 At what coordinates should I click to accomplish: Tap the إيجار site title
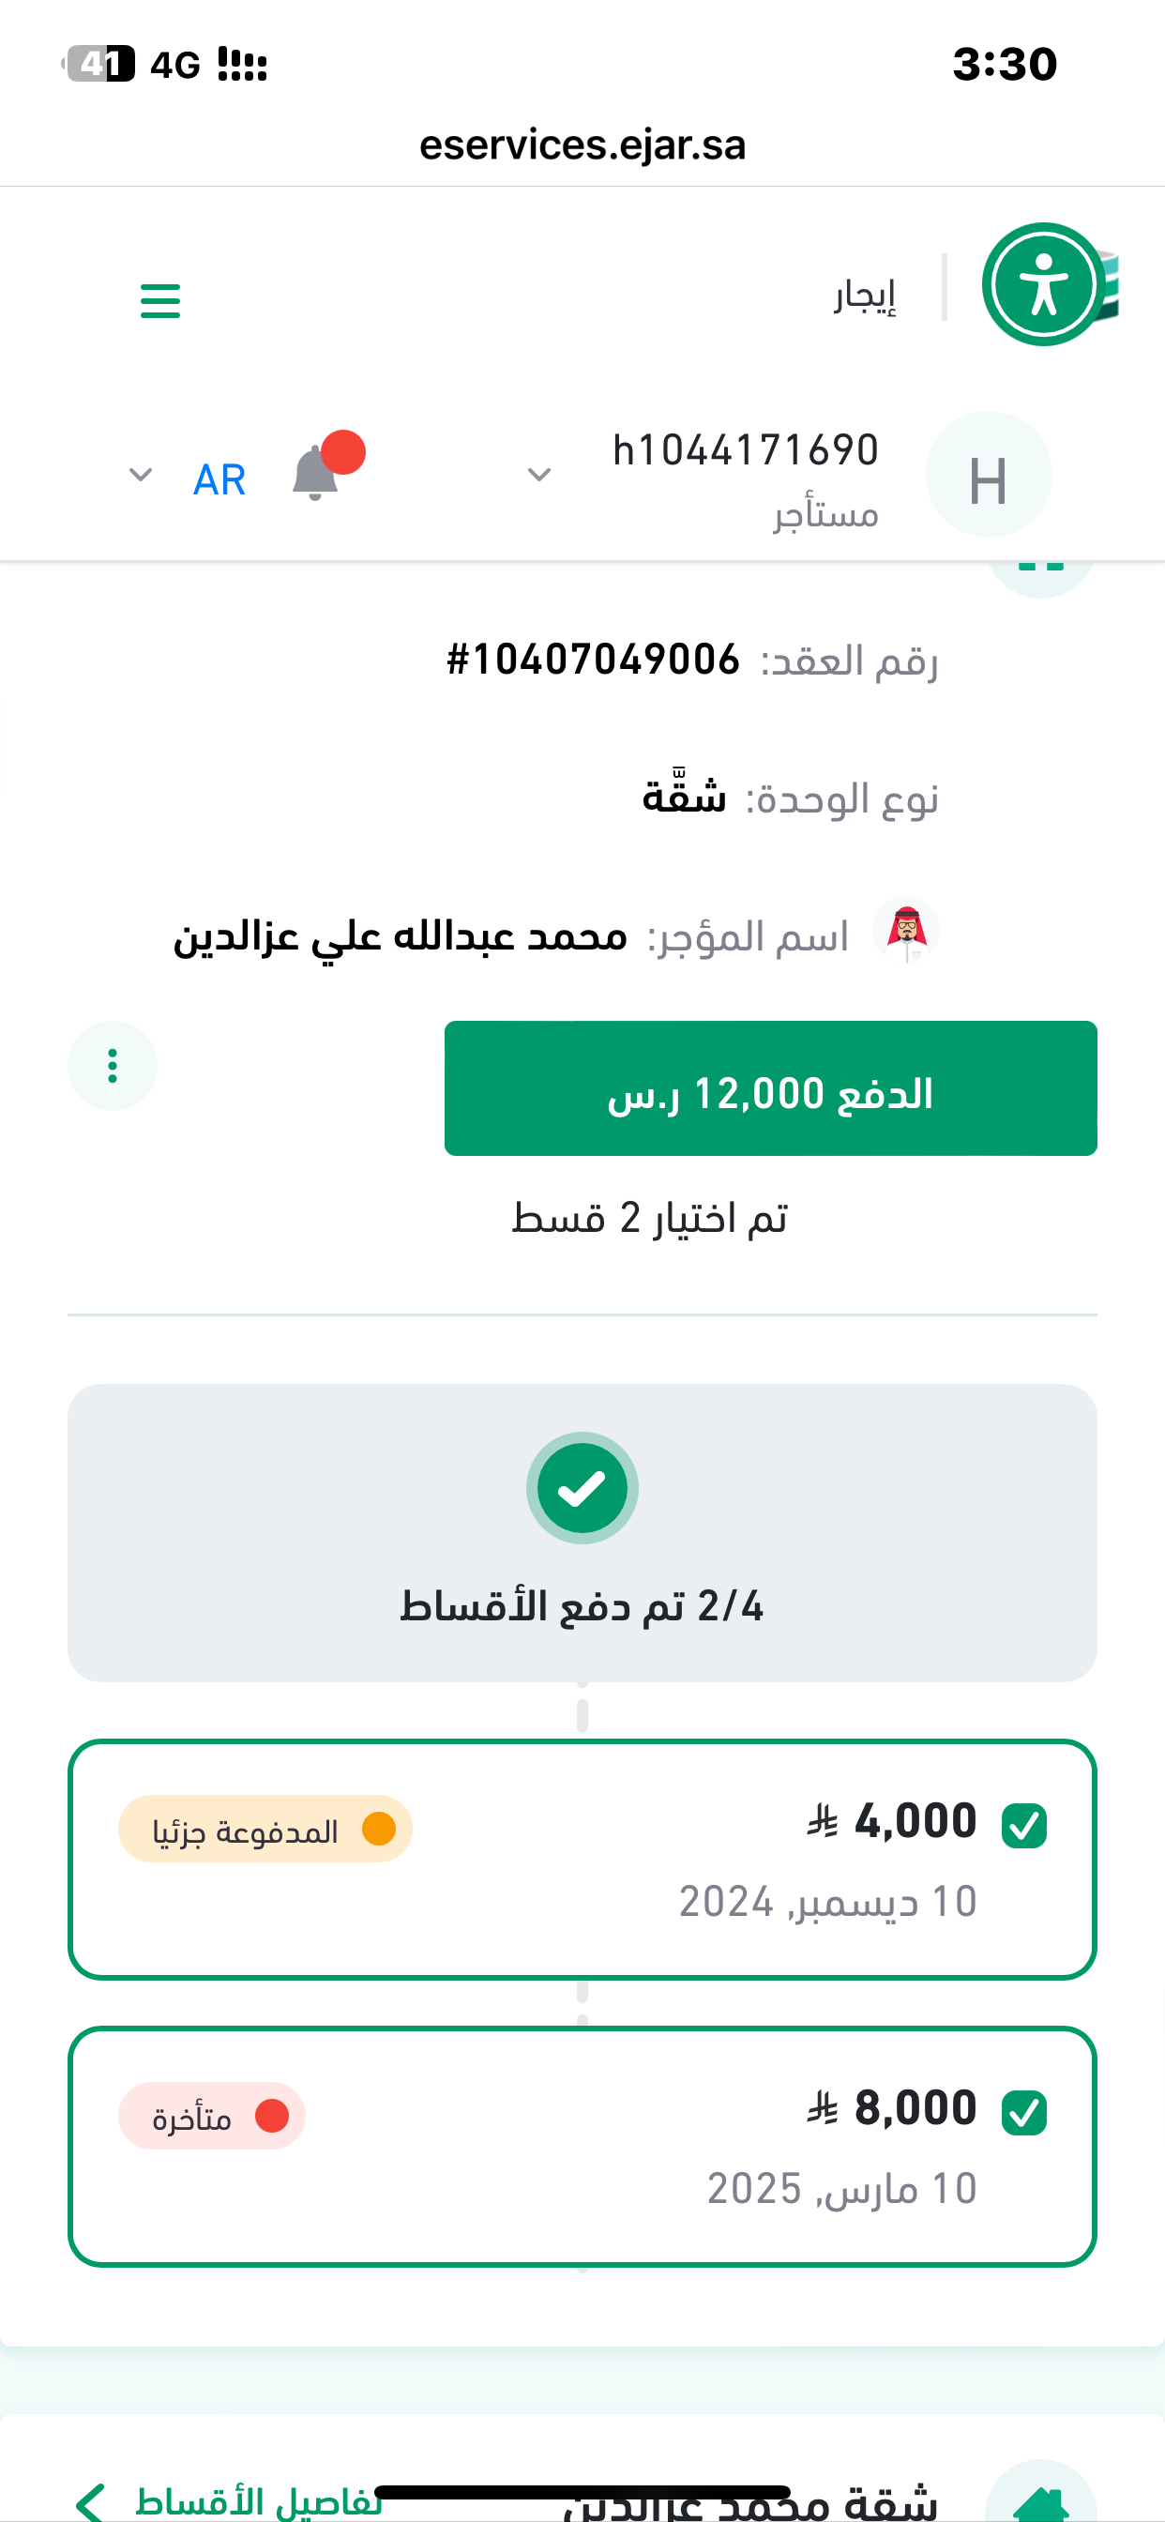click(x=865, y=295)
